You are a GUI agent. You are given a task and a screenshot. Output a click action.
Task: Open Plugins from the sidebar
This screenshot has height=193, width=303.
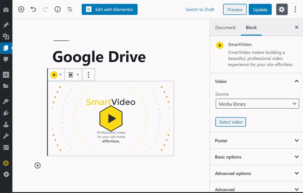pyautogui.click(x=6, y=113)
